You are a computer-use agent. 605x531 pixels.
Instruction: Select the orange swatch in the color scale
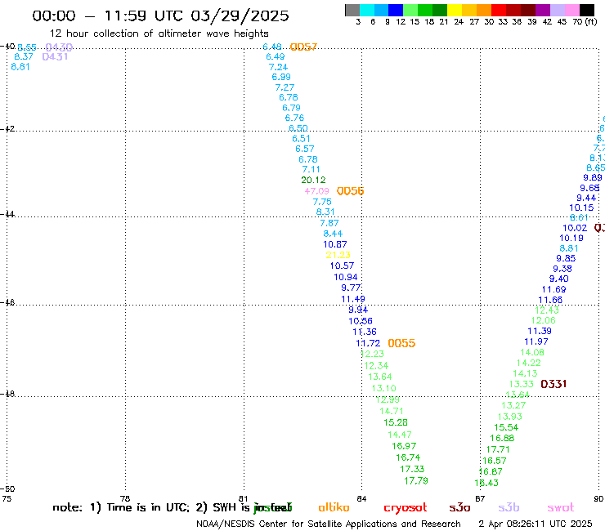click(484, 10)
